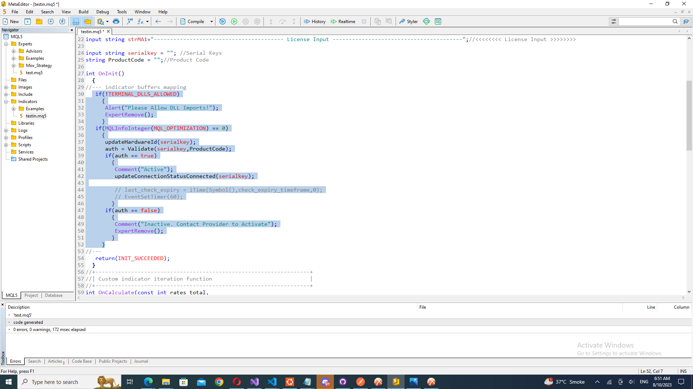This screenshot has width=693, height=389.
Task: Collapse the Indicators folder tree
Action: pyautogui.click(x=6, y=102)
